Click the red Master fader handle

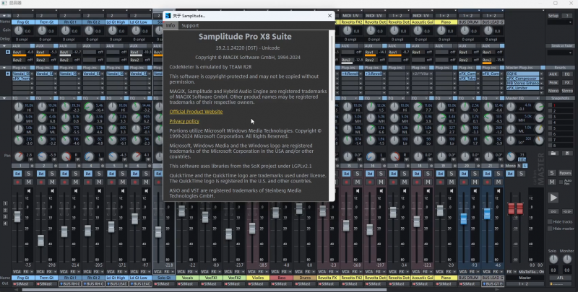[x=515, y=208]
